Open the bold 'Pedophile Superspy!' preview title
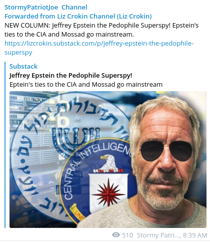 point(70,76)
